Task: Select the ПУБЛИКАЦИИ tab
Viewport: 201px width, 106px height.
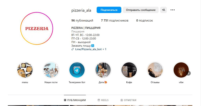Action: [x=75, y=100]
